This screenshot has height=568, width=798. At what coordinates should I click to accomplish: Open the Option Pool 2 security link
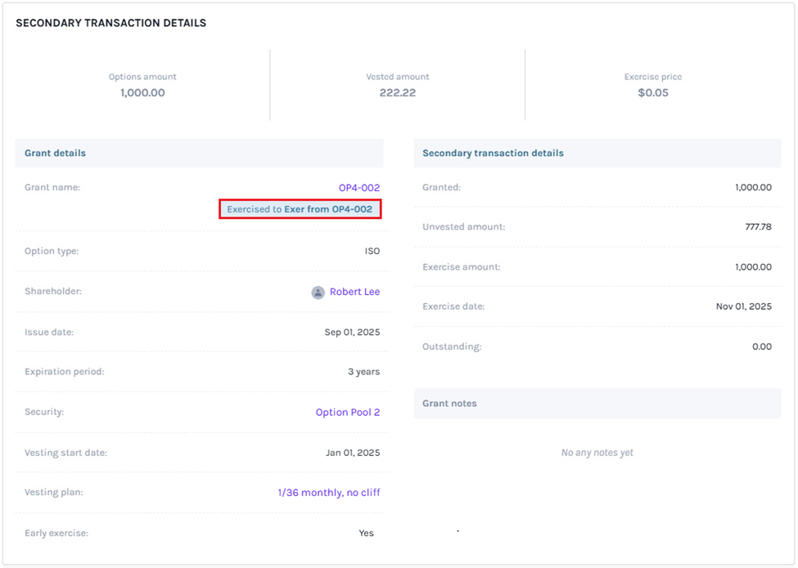click(348, 412)
